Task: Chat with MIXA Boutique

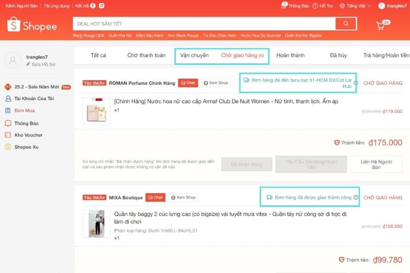Action: pyautogui.click(x=155, y=197)
